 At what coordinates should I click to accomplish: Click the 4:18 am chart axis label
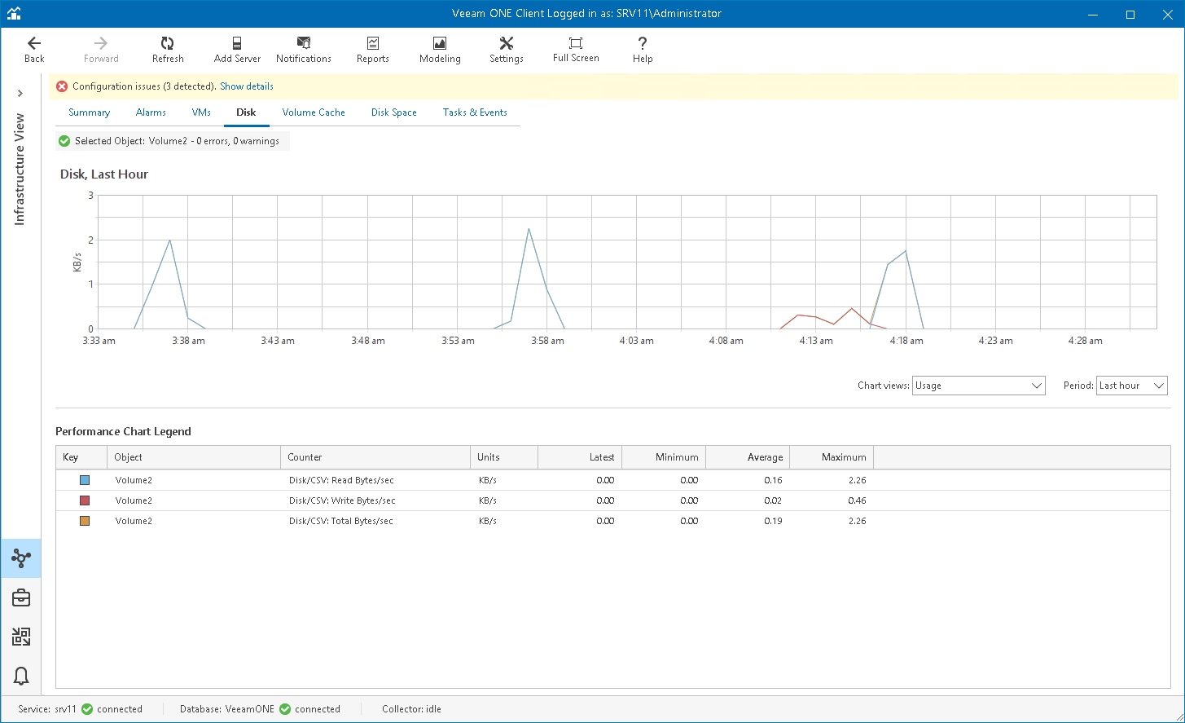(x=906, y=341)
